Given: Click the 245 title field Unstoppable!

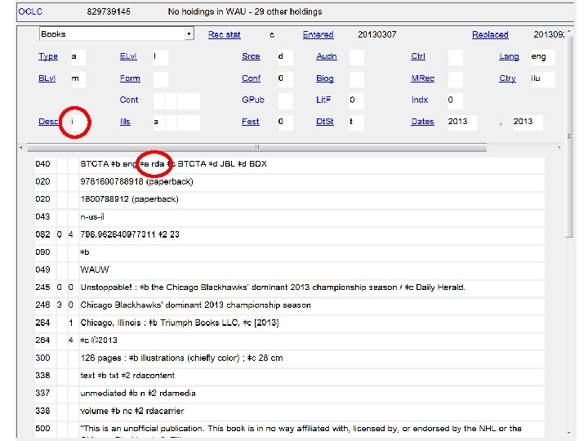Looking at the screenshot, I should click(312, 287).
